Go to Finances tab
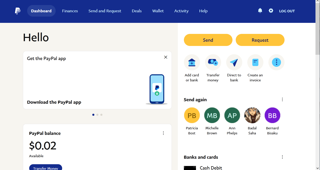 70,11
